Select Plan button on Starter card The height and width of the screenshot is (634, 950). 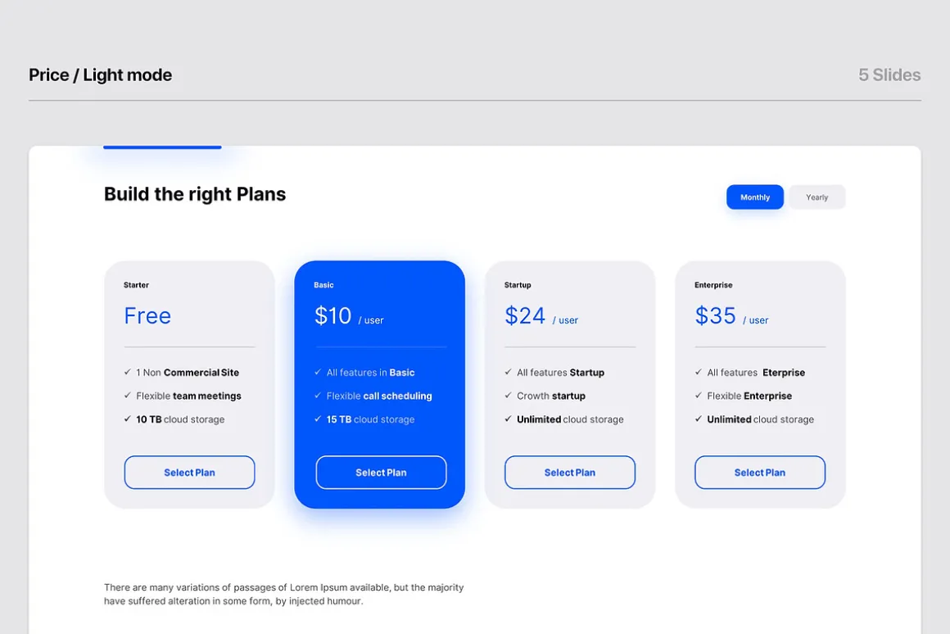coord(190,472)
